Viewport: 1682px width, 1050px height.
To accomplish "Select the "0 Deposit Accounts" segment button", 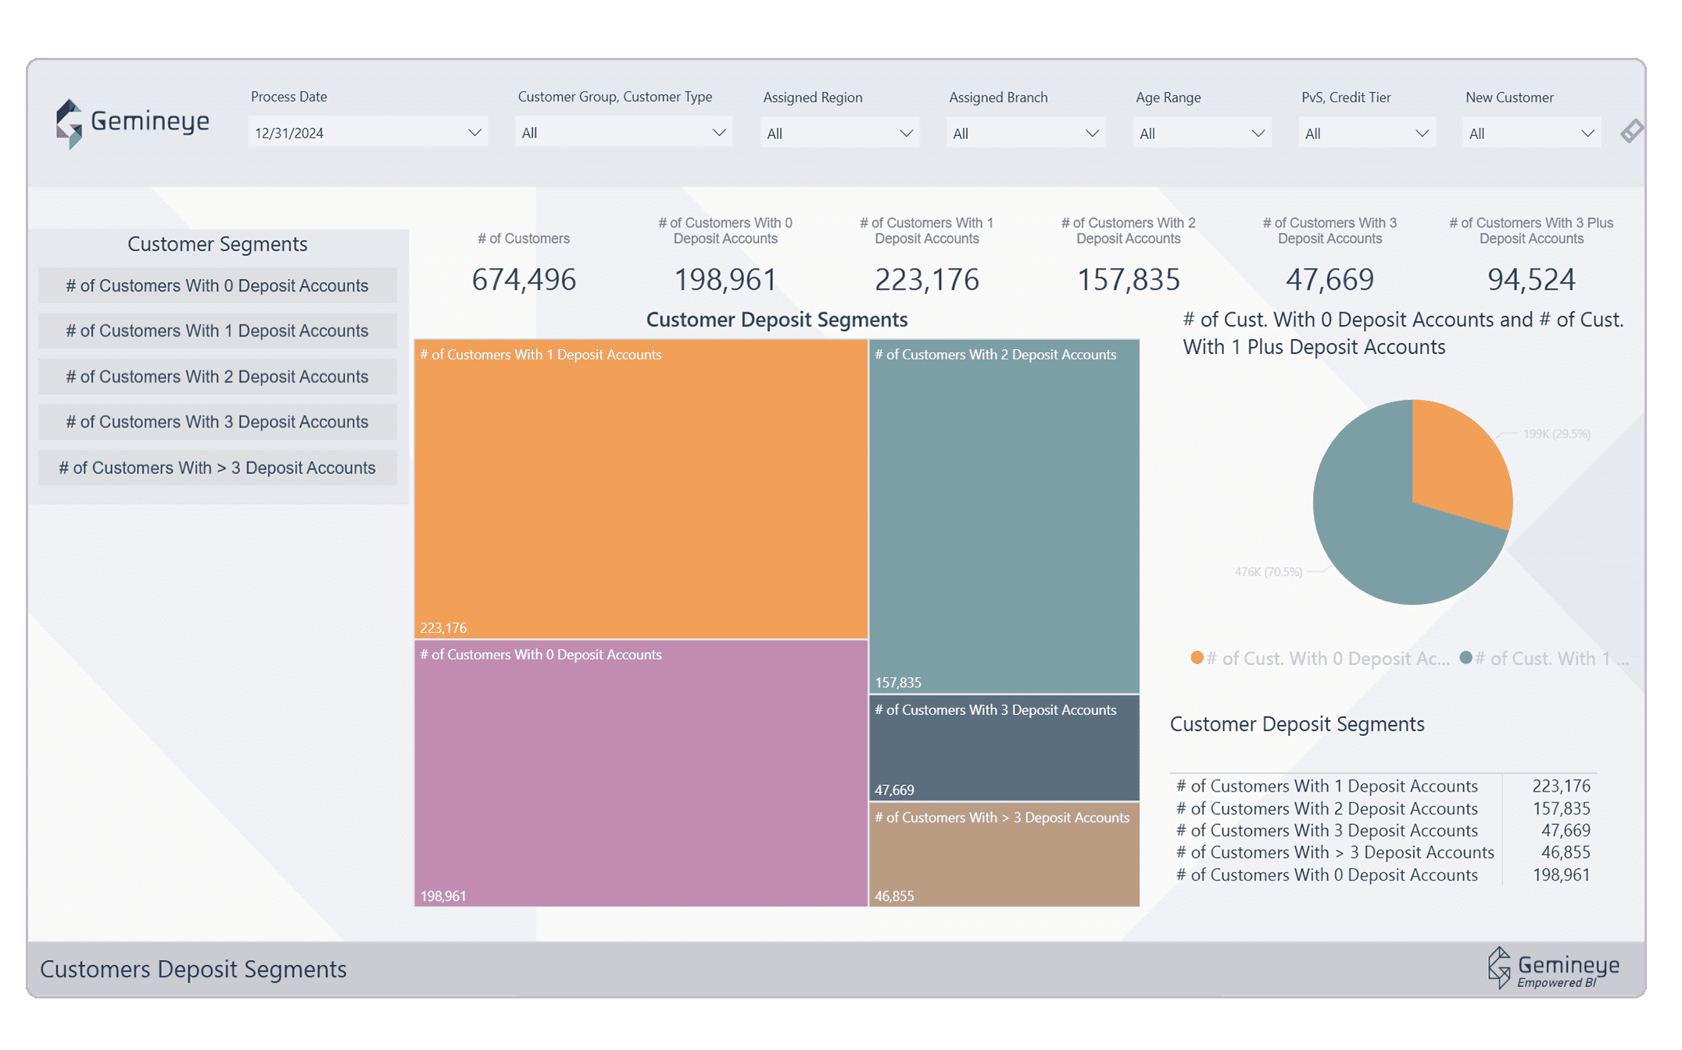I will 217,285.
